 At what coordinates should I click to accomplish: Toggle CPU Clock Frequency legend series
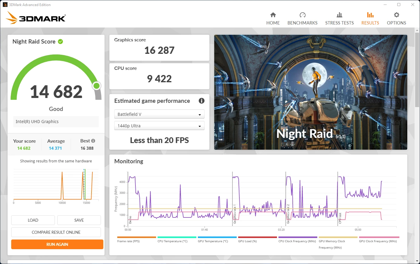[298, 240]
